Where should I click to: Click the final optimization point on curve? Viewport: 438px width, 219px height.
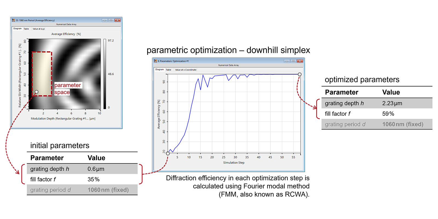pyautogui.click(x=300, y=74)
